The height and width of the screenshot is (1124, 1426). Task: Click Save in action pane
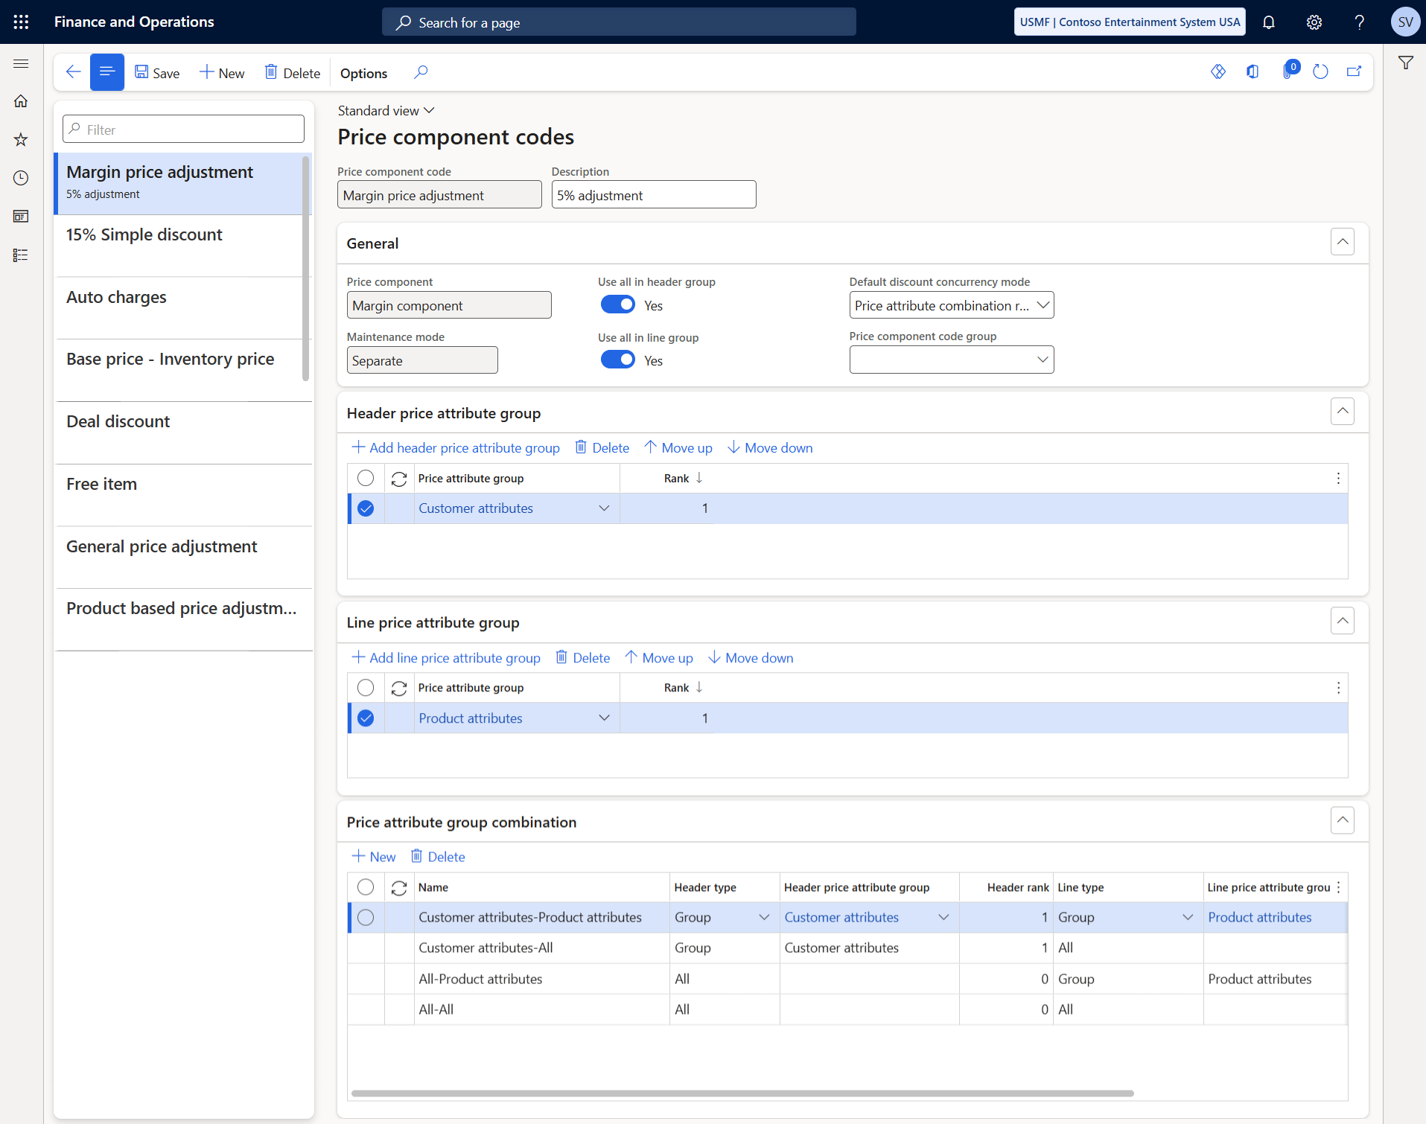157,73
